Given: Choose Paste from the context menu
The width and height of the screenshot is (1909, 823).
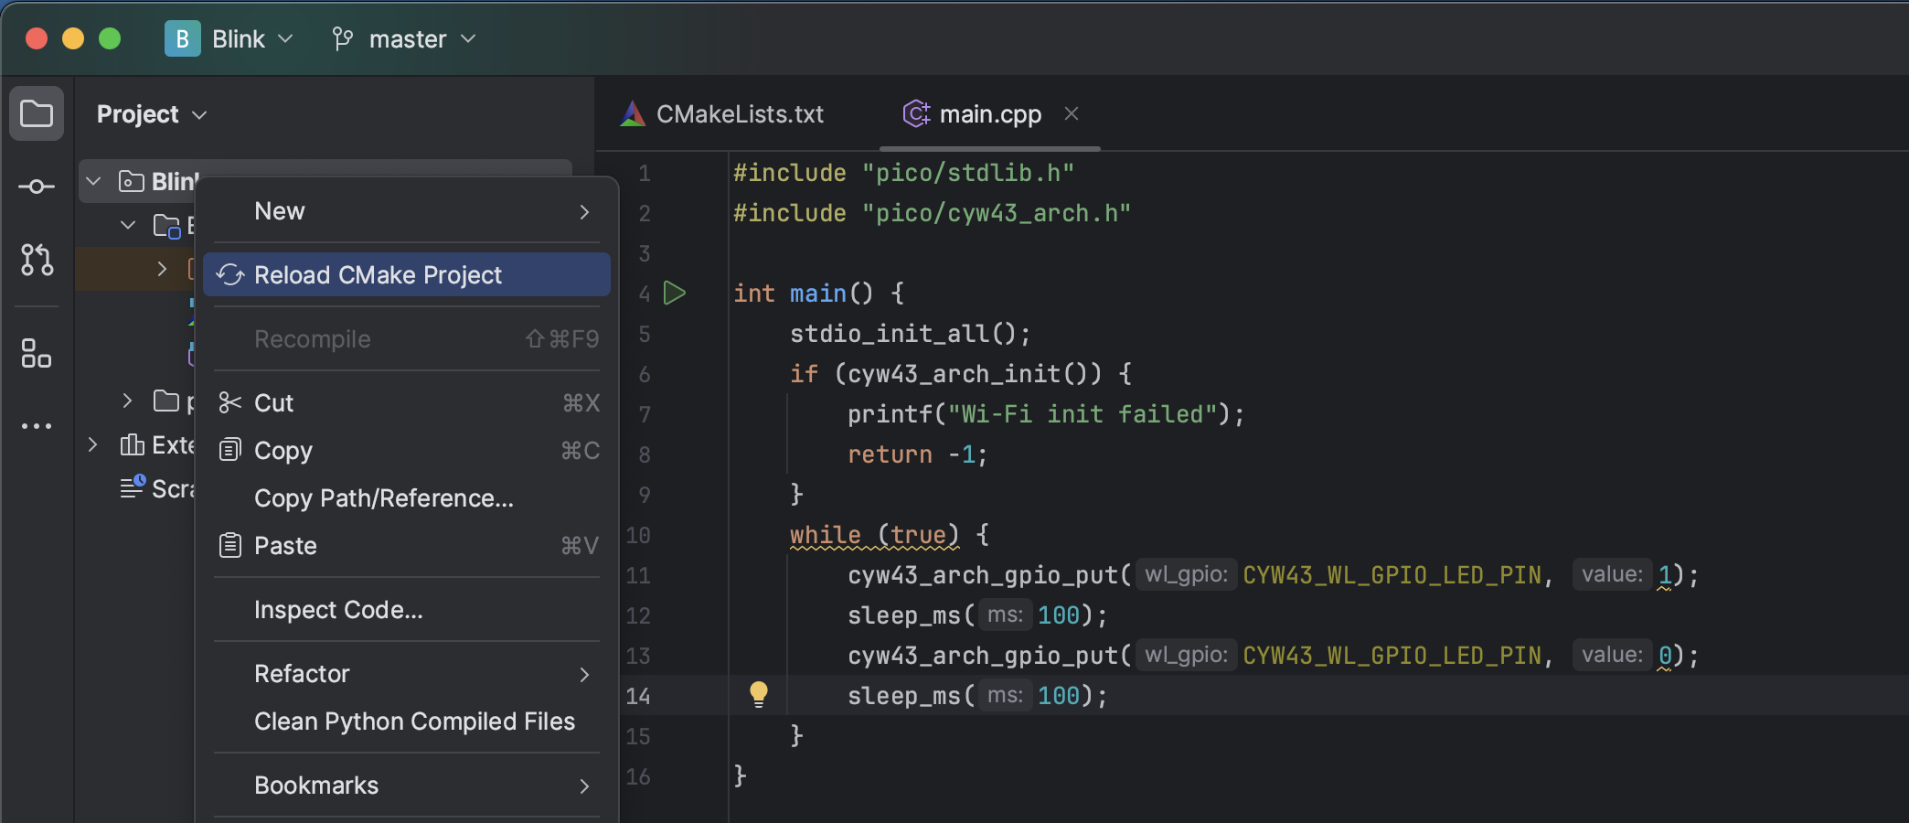Looking at the screenshot, I should click(407, 546).
